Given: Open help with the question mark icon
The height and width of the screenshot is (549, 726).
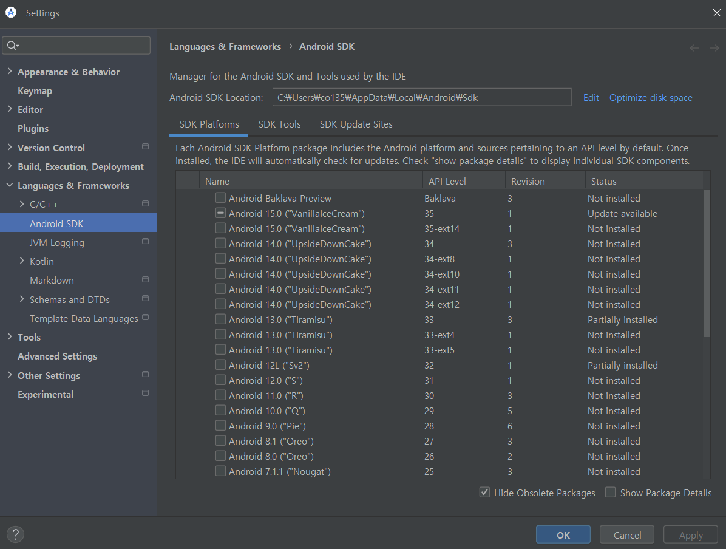Looking at the screenshot, I should [x=15, y=534].
